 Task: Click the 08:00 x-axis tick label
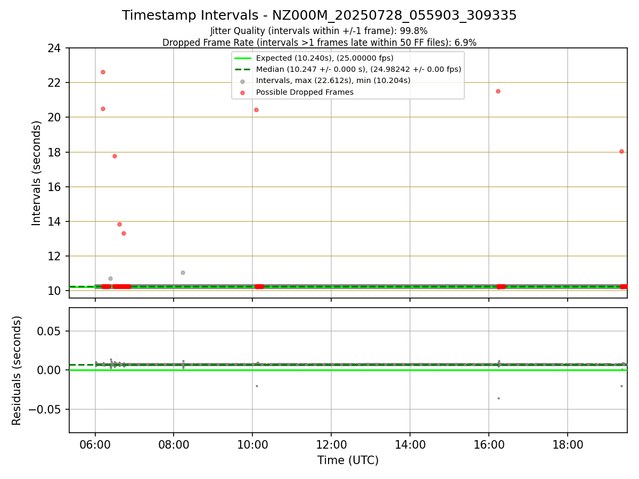174,445
